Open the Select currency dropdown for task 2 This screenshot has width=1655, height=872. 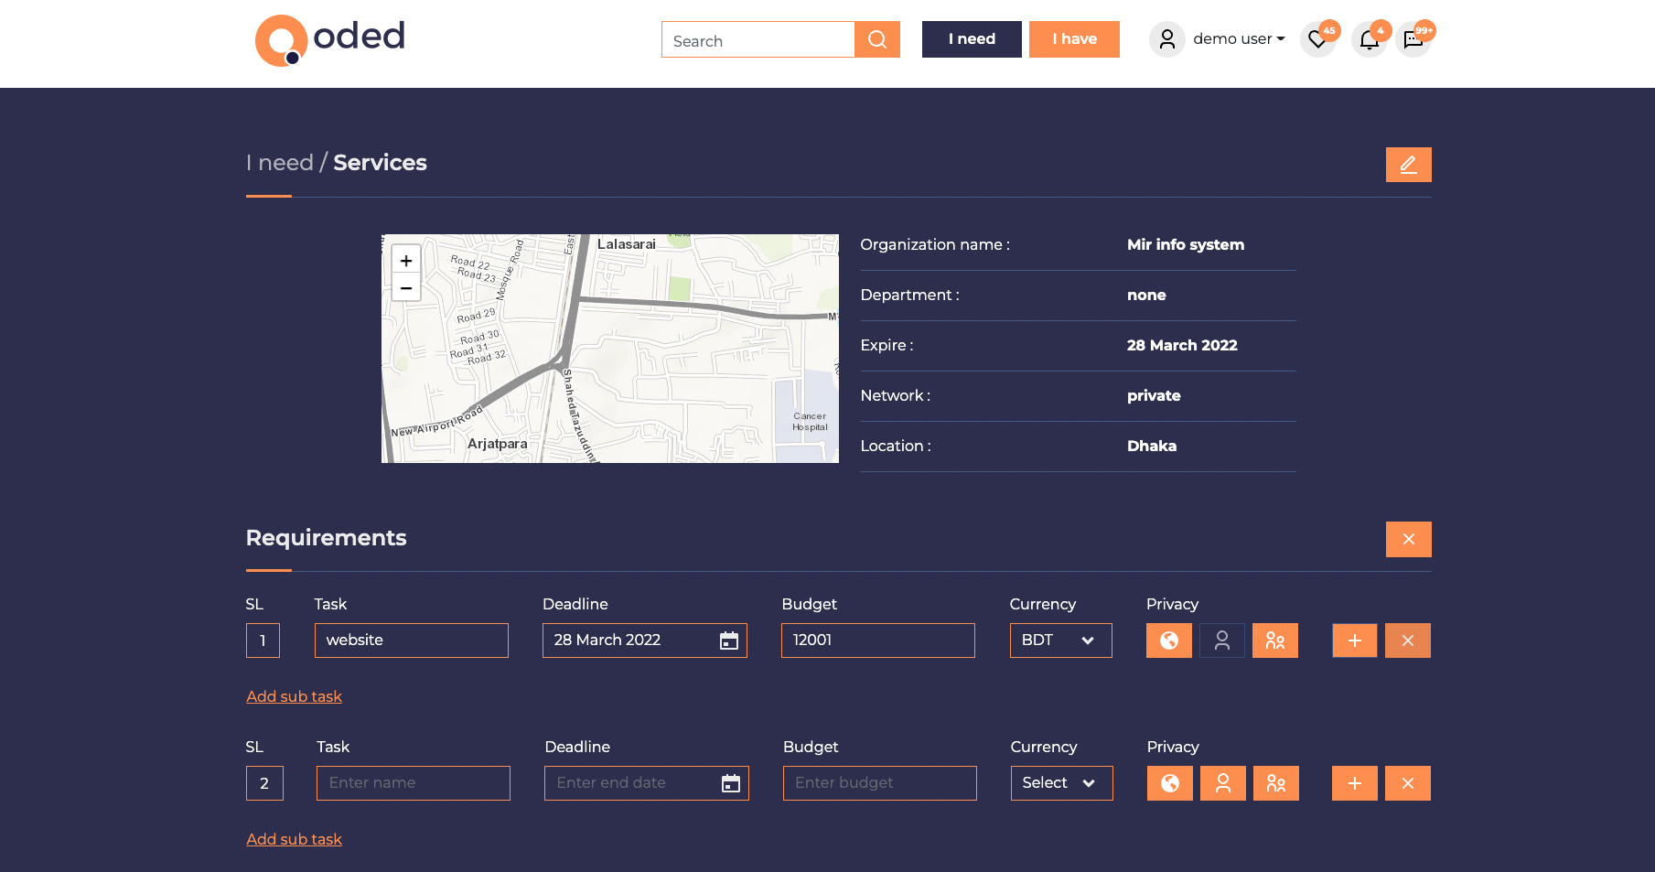[1061, 783]
